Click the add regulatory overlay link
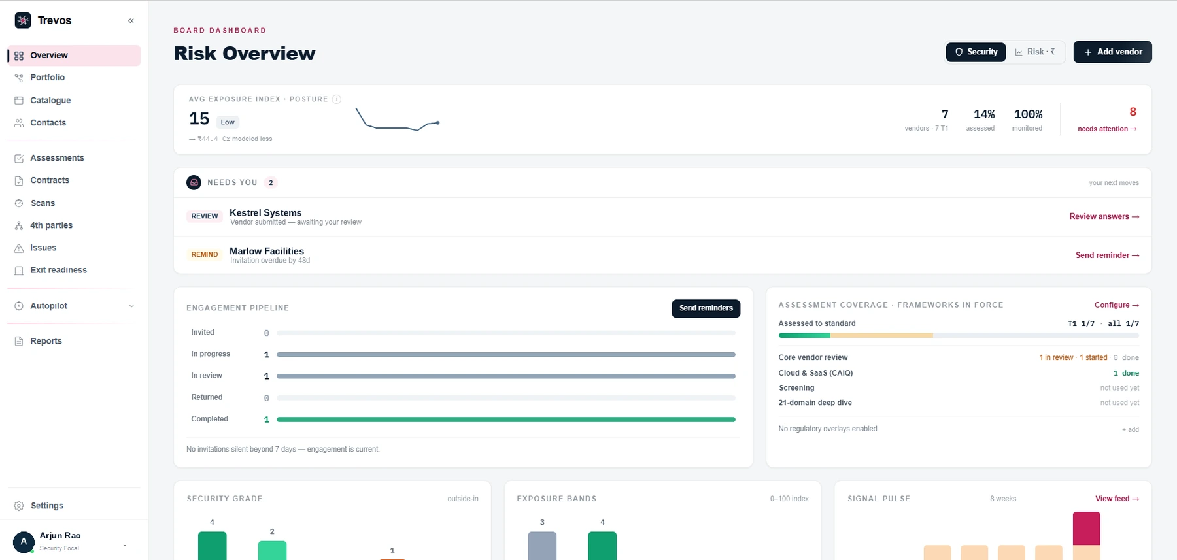The width and height of the screenshot is (1177, 560). 1130,429
